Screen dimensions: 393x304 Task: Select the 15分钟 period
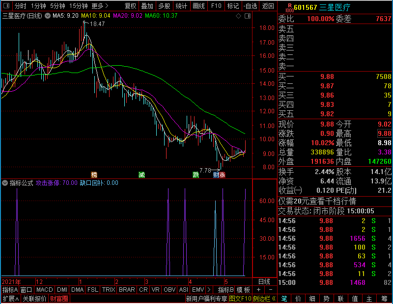coord(78,6)
